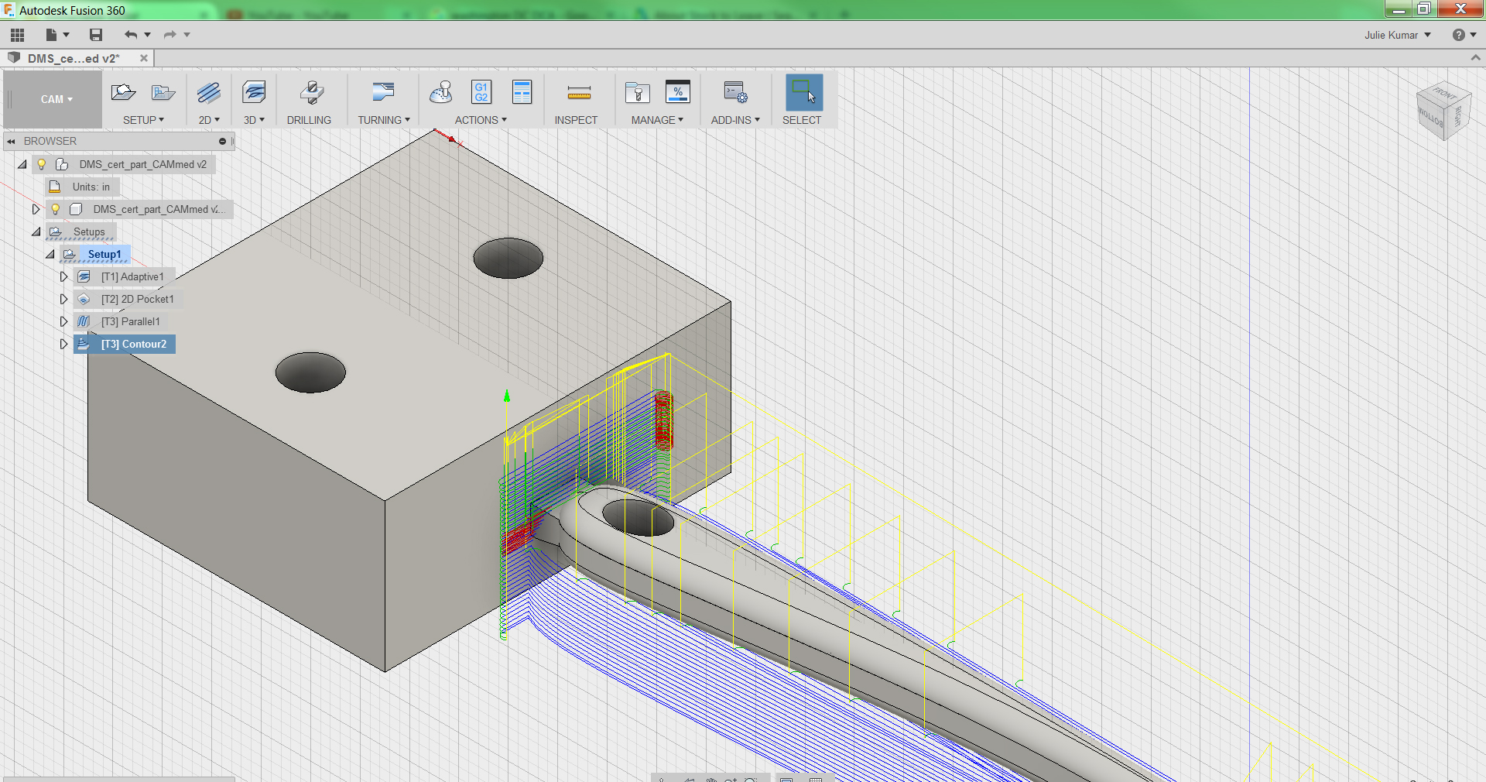Click the Setup Sheet icon in Actions
This screenshot has width=1486, height=782.
[x=522, y=92]
